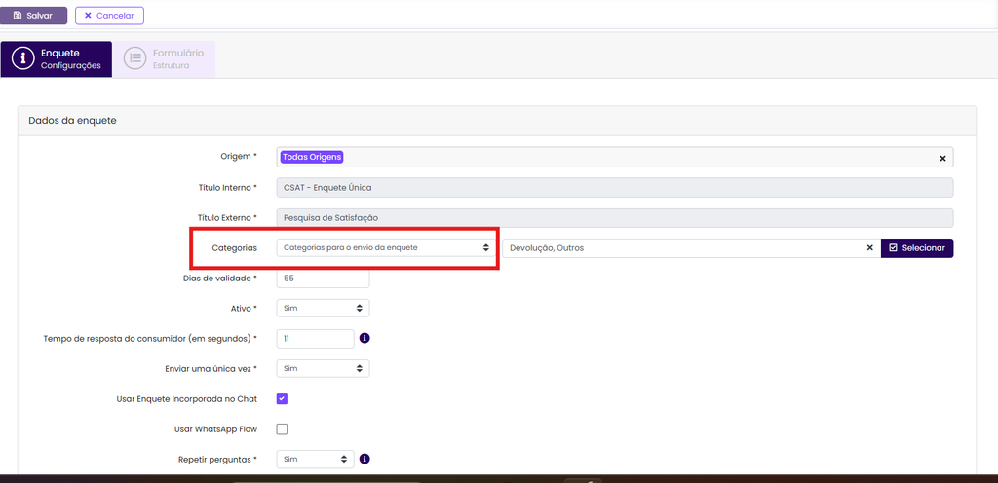
Task: Open the Enquete Configurações tab
Action: click(56, 59)
